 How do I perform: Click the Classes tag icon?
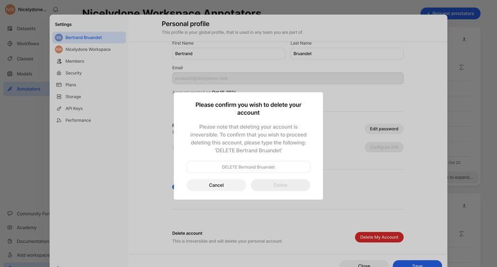tap(10, 59)
